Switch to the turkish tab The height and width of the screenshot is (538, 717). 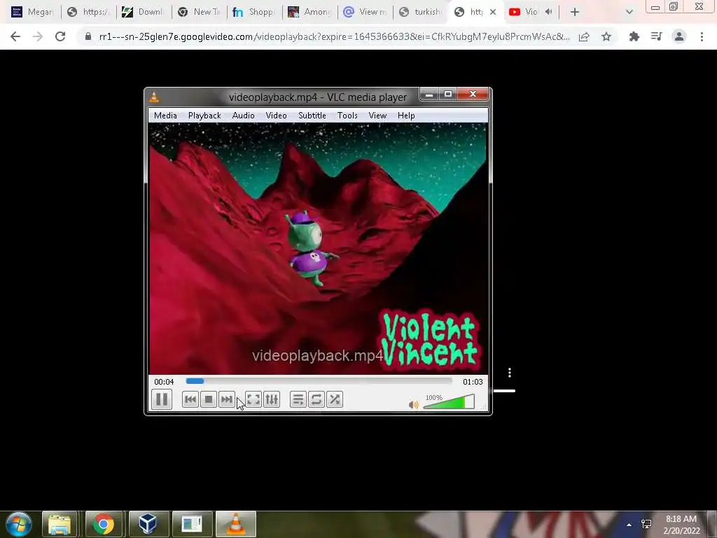[x=421, y=12]
